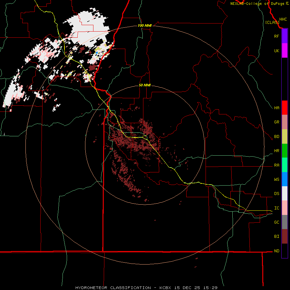Click the Hydrometeor Classification KCBX caption
290x290 pixels.
pyautogui.click(x=146, y=288)
